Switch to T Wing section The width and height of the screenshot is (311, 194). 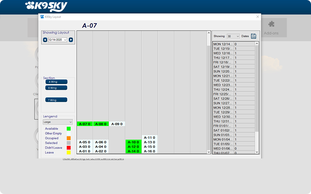tap(56, 100)
